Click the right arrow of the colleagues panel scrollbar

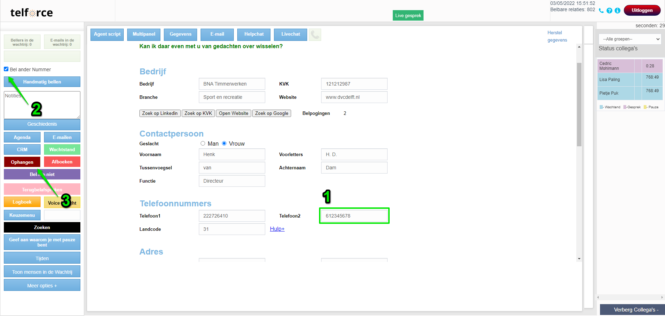[x=662, y=297]
